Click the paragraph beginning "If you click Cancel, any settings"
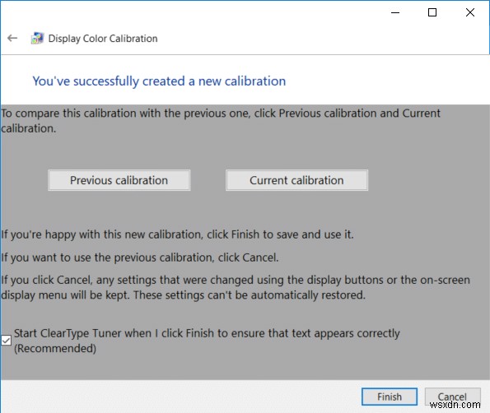Viewport: 490px width, 413px height. click(236, 287)
